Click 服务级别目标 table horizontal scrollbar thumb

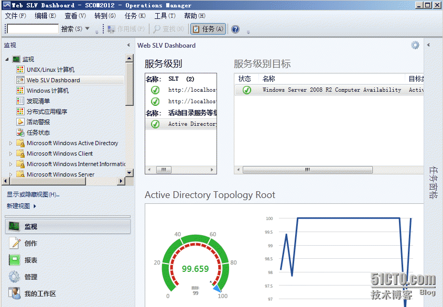(x=307, y=170)
